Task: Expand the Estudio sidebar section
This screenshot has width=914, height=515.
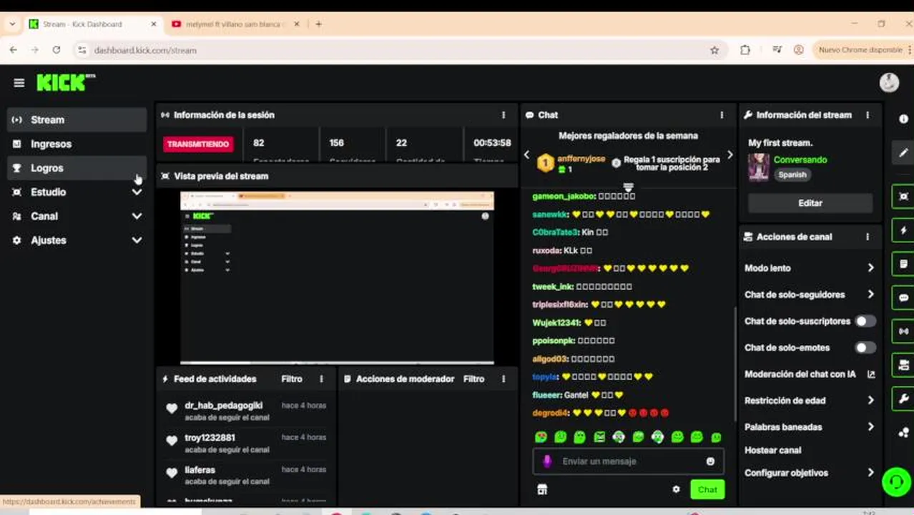Action: (x=137, y=192)
